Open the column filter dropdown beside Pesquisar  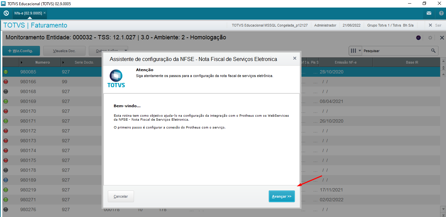coord(356,51)
